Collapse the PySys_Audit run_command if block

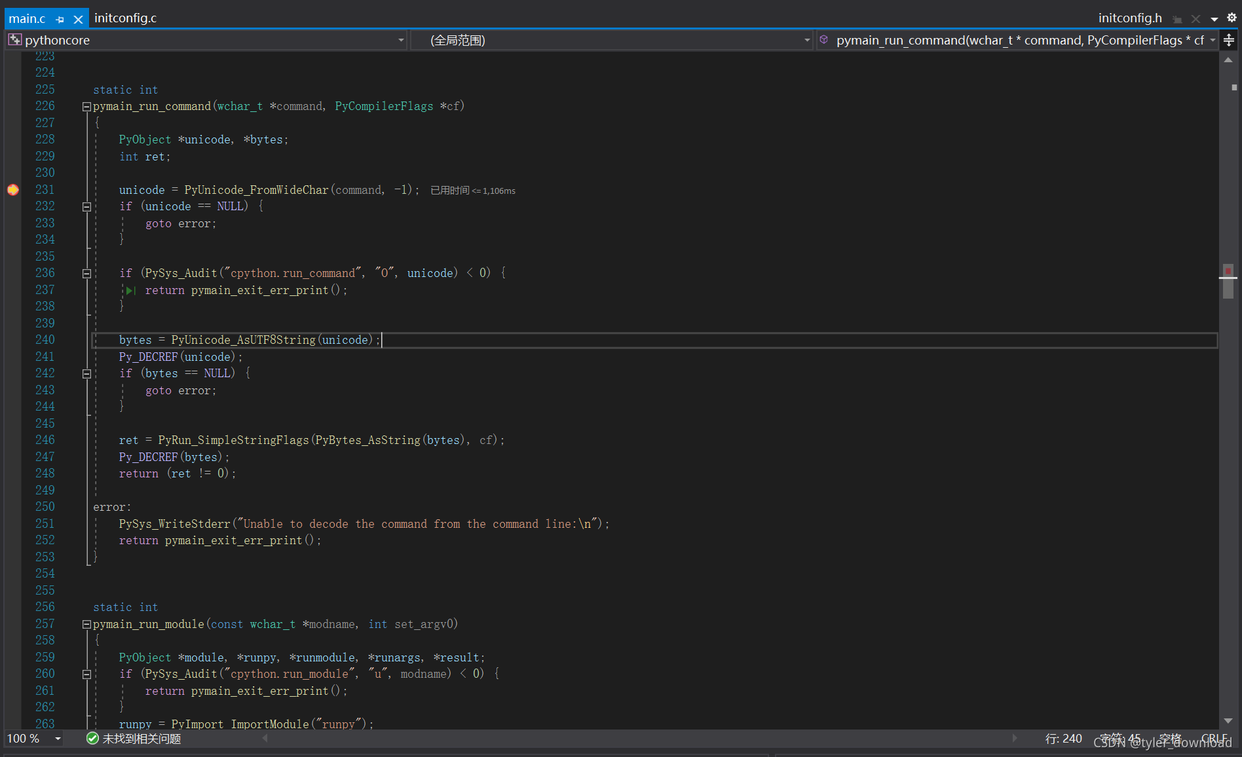[x=86, y=274]
